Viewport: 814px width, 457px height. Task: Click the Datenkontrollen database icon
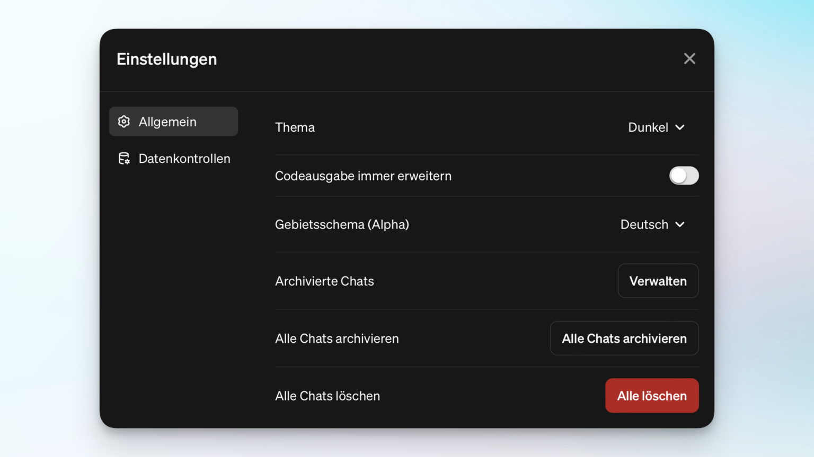[x=123, y=158]
